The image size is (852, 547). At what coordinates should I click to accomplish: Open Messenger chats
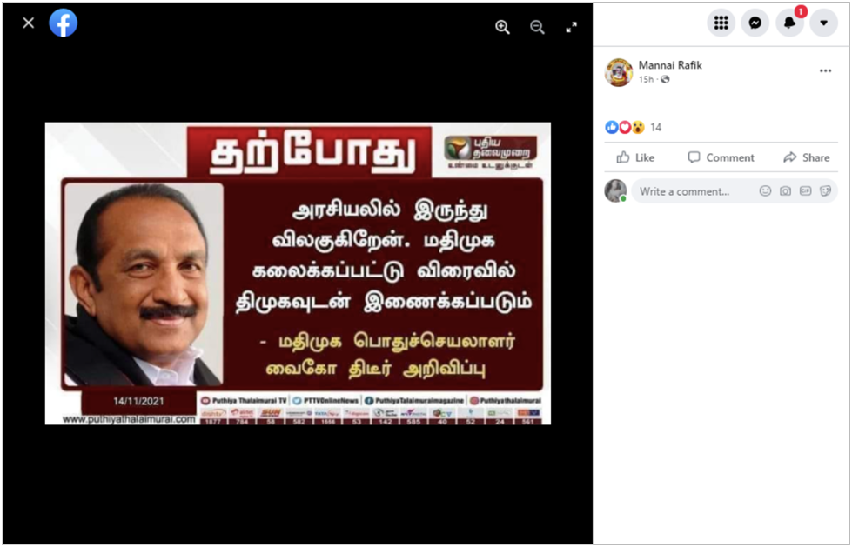(x=755, y=23)
